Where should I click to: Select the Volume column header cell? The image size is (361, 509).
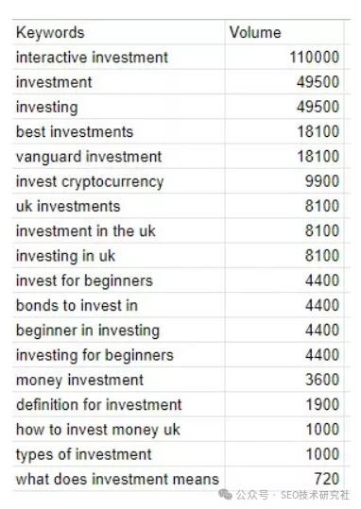(x=284, y=32)
